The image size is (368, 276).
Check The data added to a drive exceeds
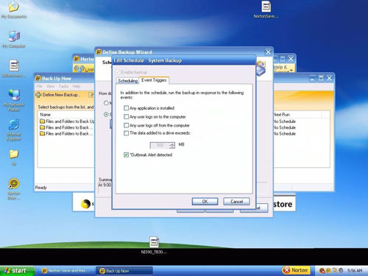[126, 133]
